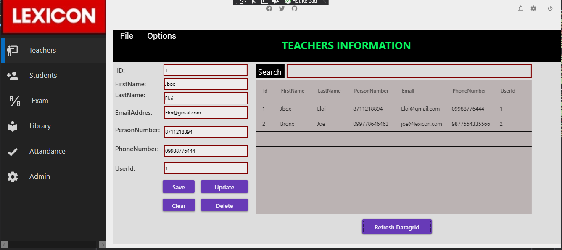
Task: Open the File menu
Action: coord(127,36)
